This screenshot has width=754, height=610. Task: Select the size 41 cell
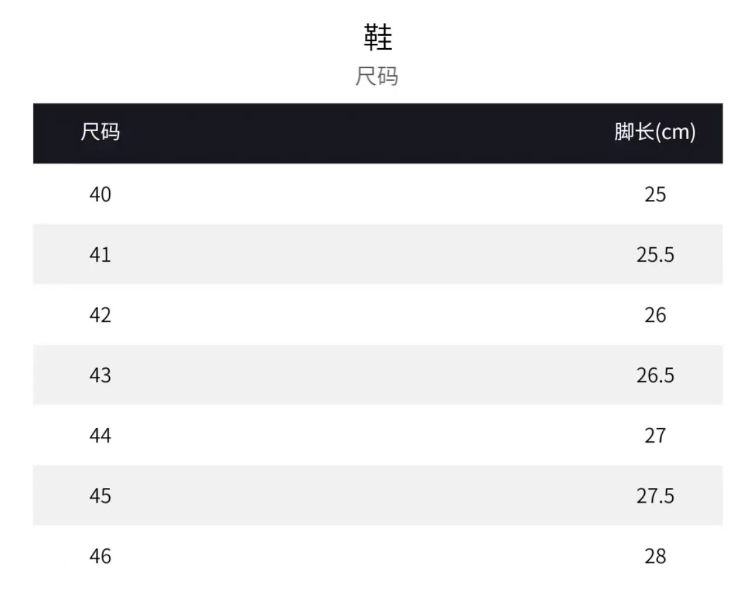(x=100, y=255)
